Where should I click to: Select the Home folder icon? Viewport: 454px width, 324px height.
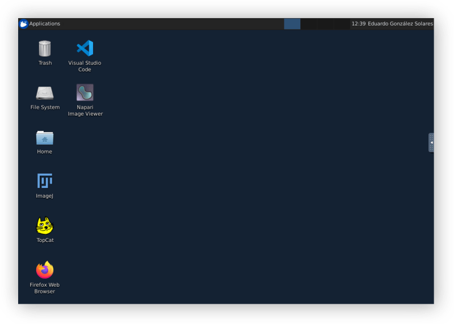(x=45, y=138)
